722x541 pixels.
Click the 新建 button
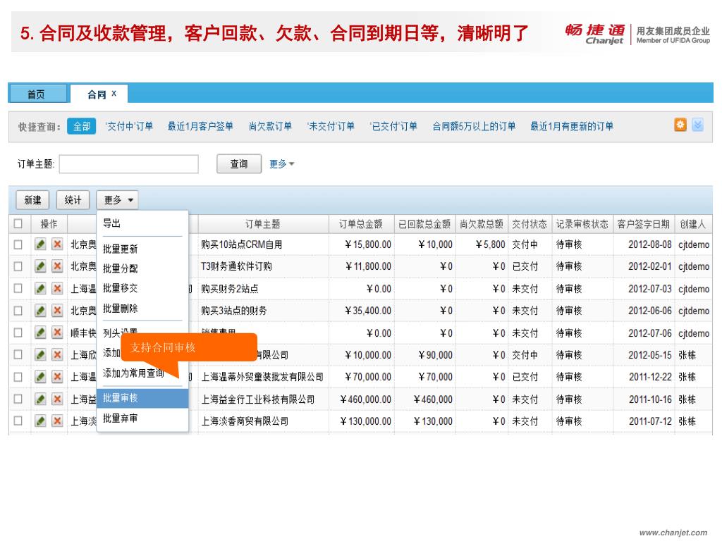(32, 201)
